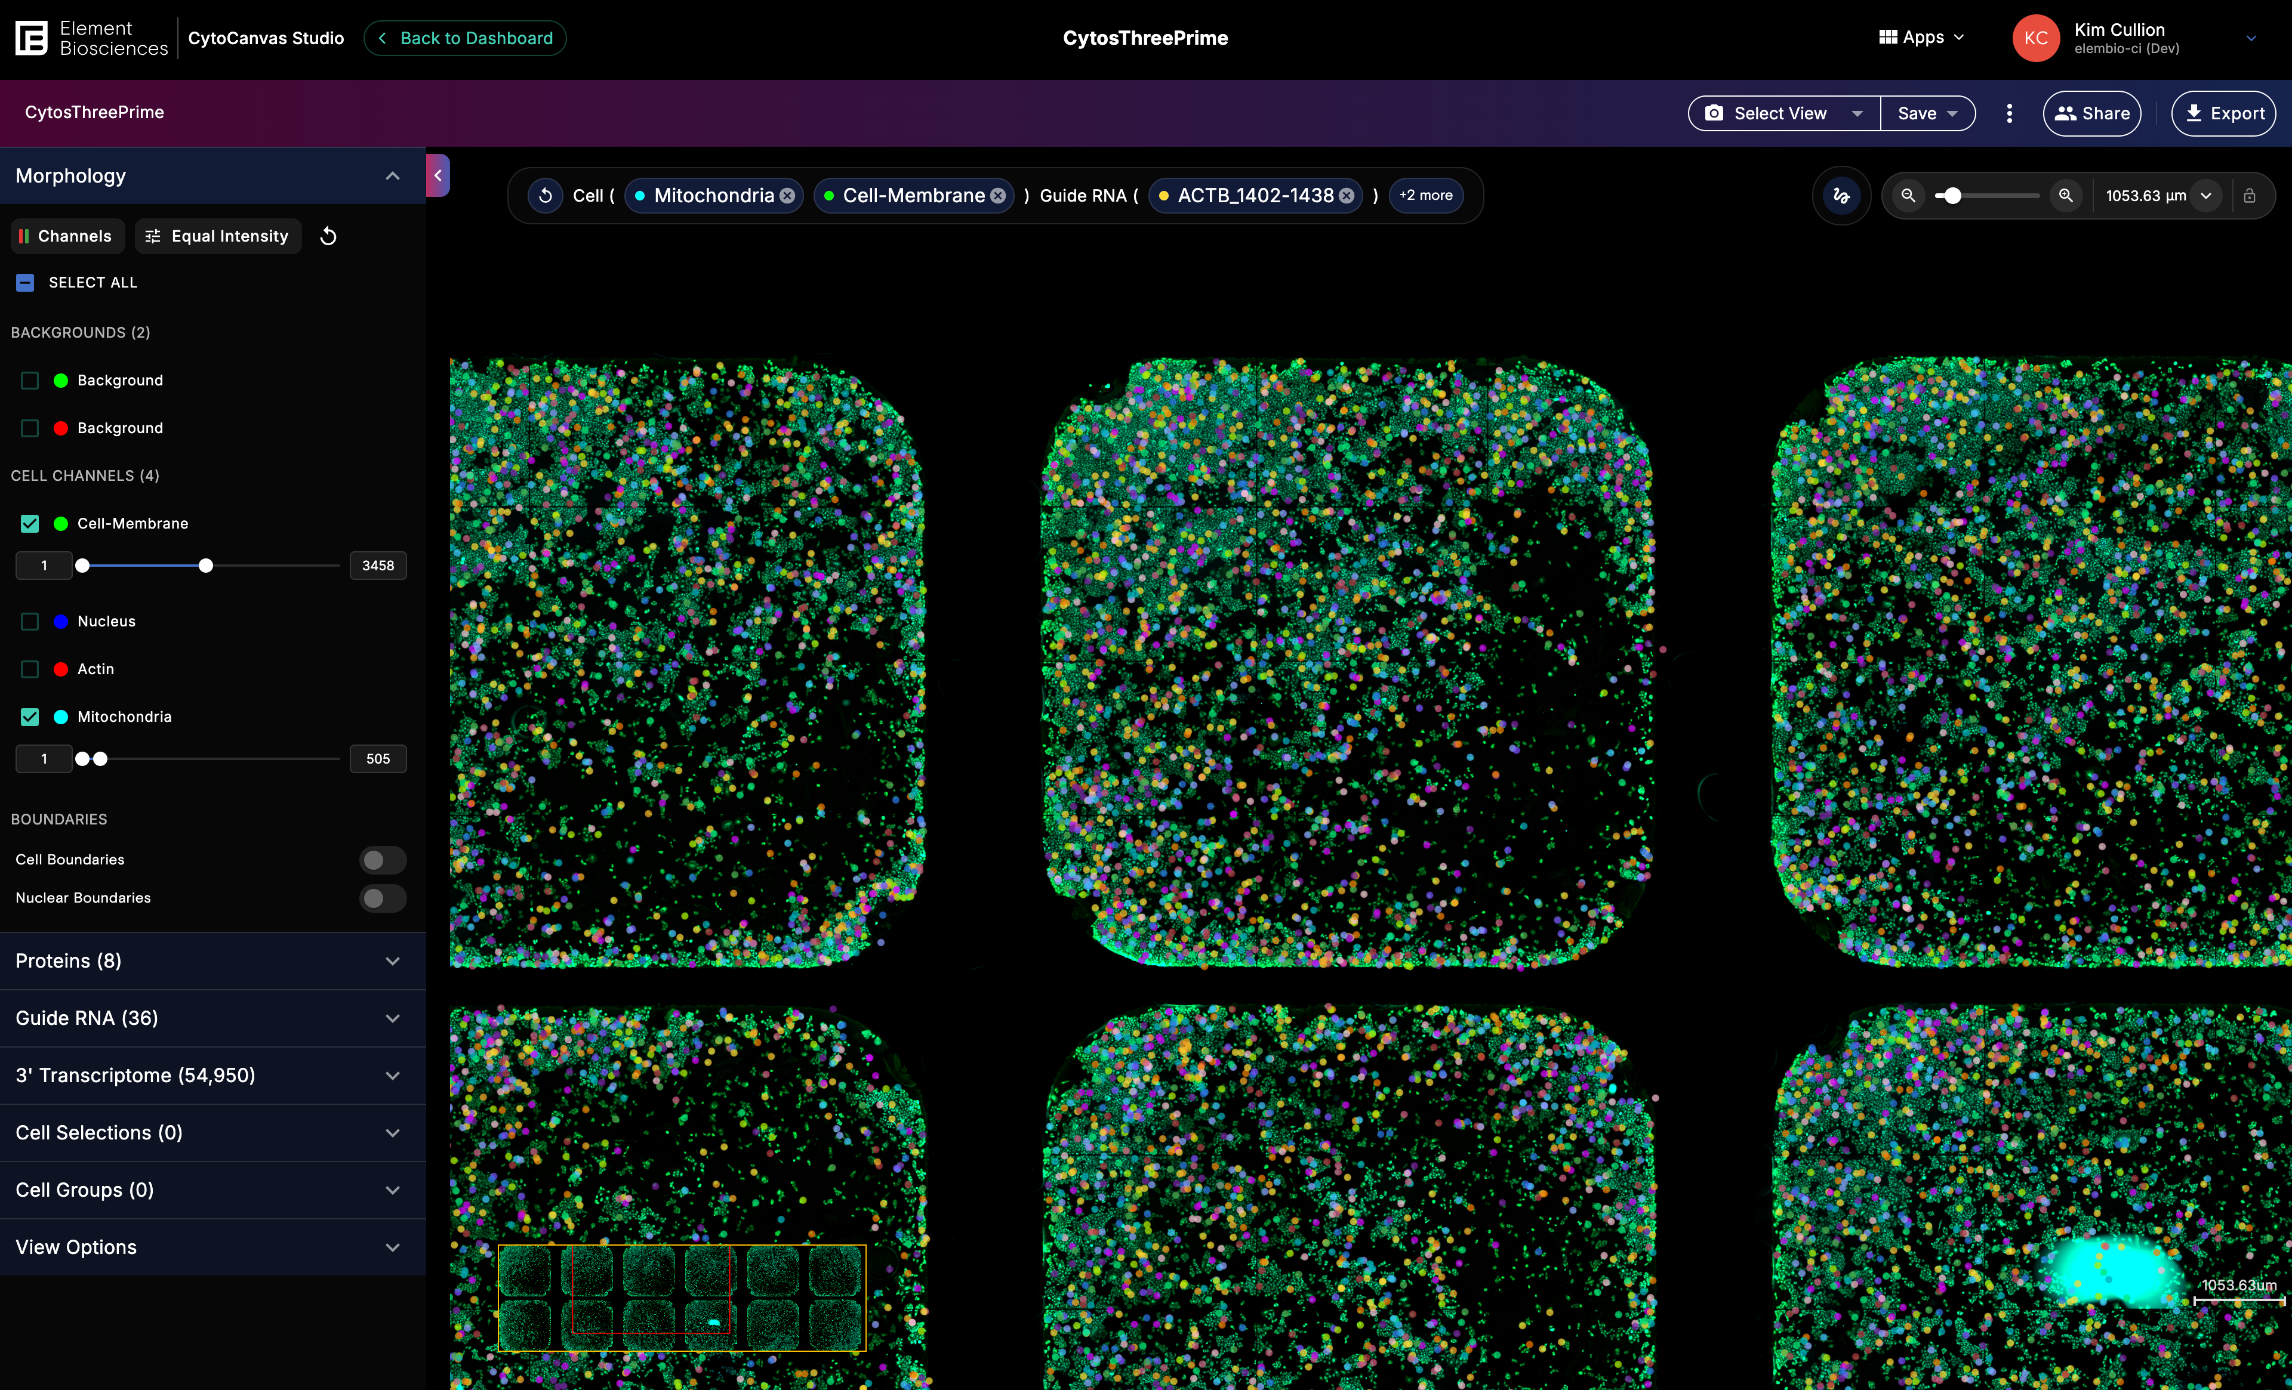
Task: Collapse the Morphology section
Action: pyautogui.click(x=393, y=176)
